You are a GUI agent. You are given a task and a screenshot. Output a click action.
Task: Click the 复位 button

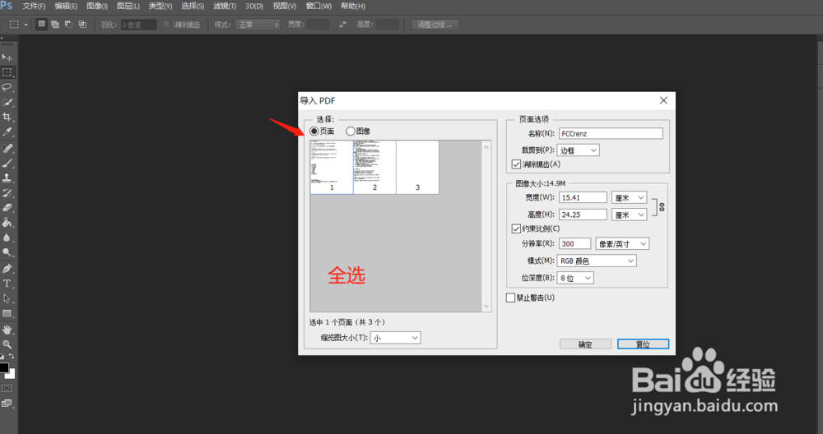[x=643, y=344]
